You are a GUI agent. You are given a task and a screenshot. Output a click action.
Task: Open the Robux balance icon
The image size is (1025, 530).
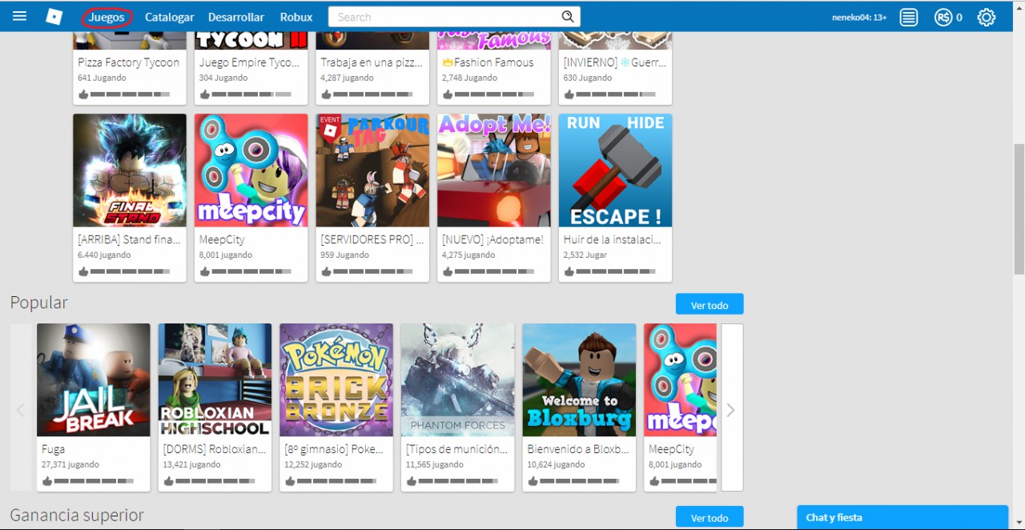(x=943, y=17)
